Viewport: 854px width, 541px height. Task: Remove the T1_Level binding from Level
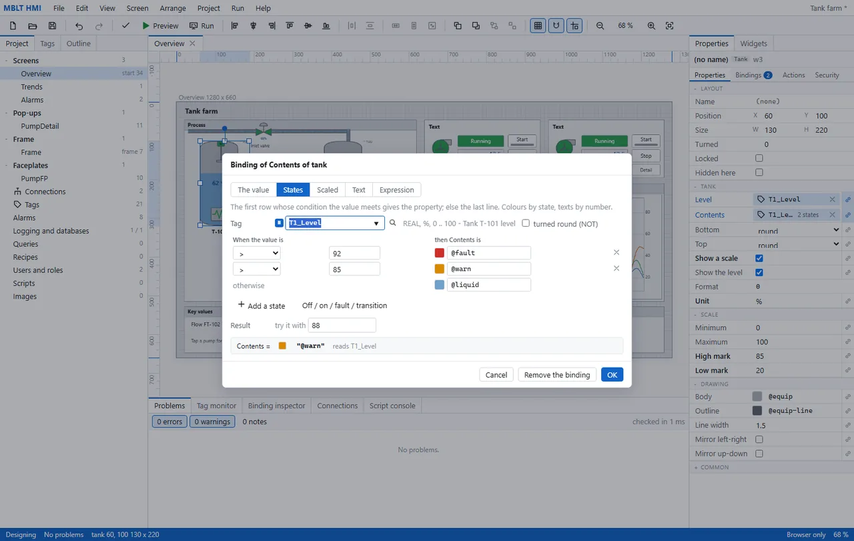832,199
